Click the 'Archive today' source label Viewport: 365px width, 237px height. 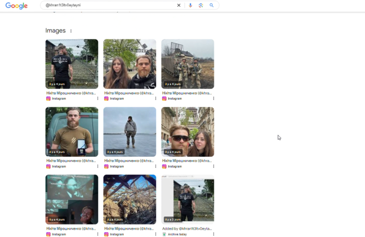click(x=177, y=234)
